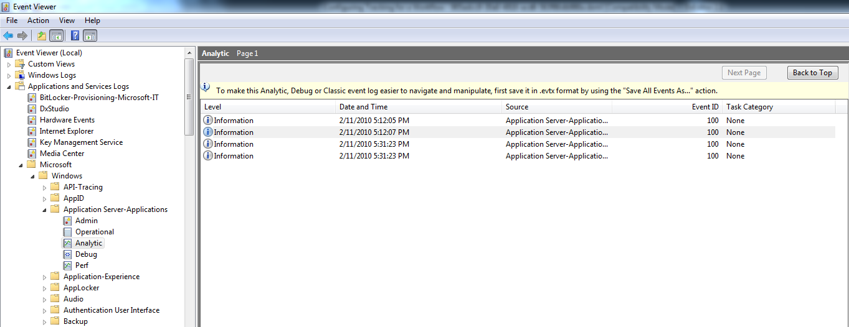Expand the Authentication User Interface folder
Image resolution: width=849 pixels, height=327 pixels.
(x=44, y=310)
